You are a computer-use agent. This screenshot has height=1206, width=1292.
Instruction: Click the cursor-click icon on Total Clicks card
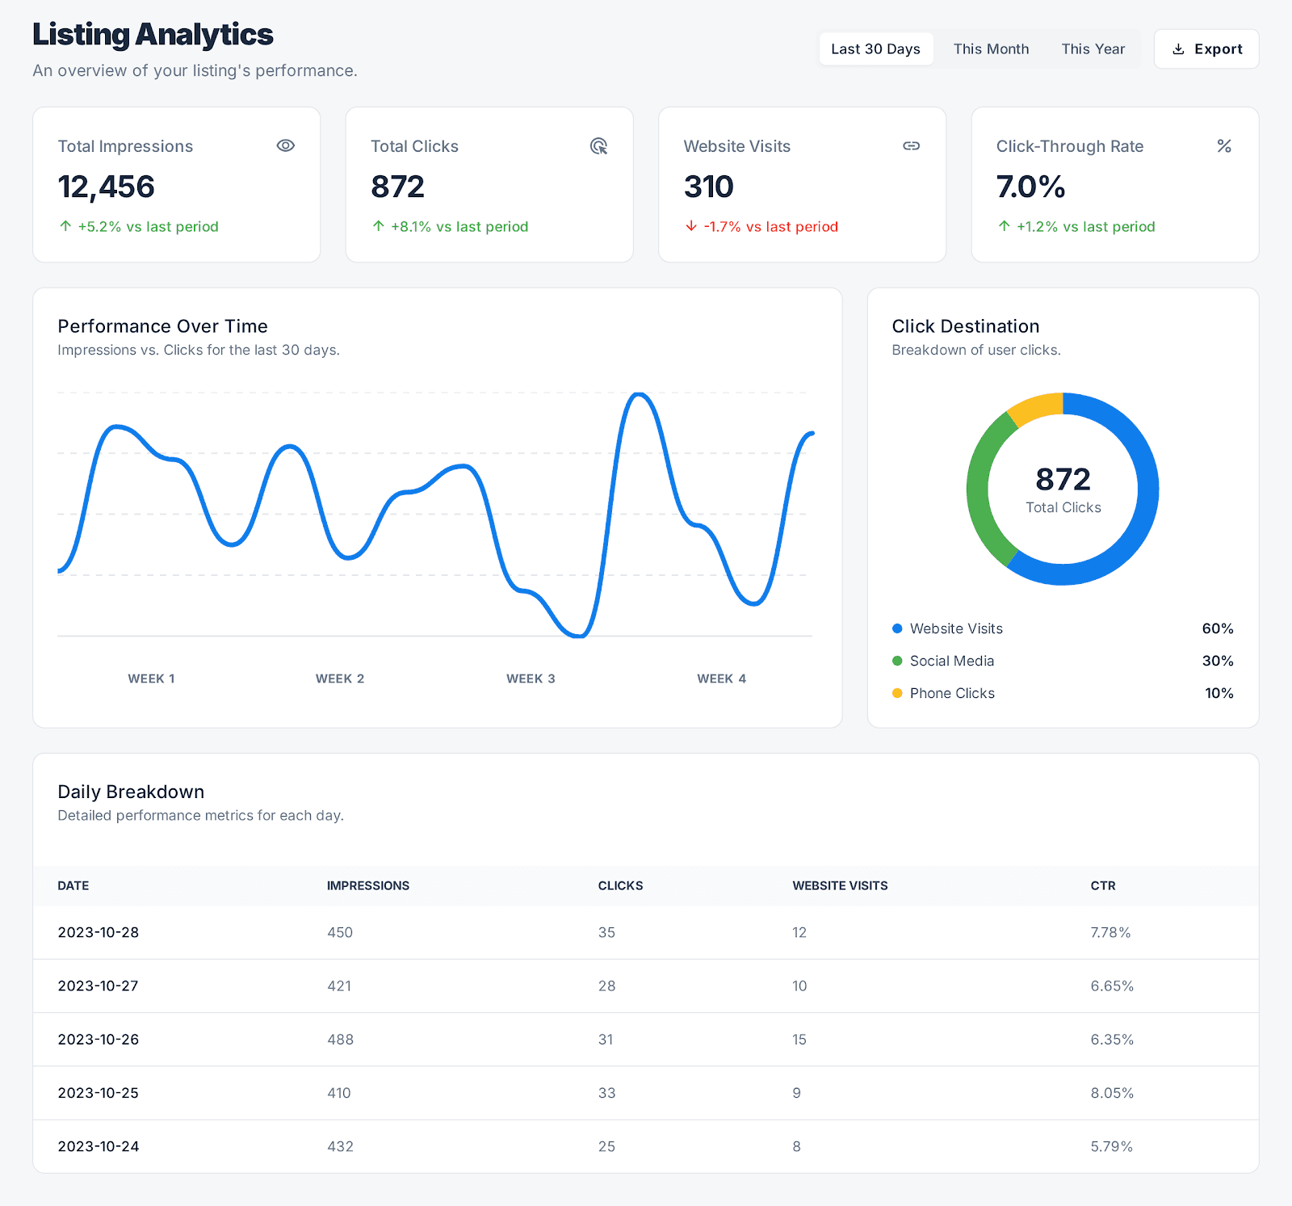pyautogui.click(x=598, y=146)
